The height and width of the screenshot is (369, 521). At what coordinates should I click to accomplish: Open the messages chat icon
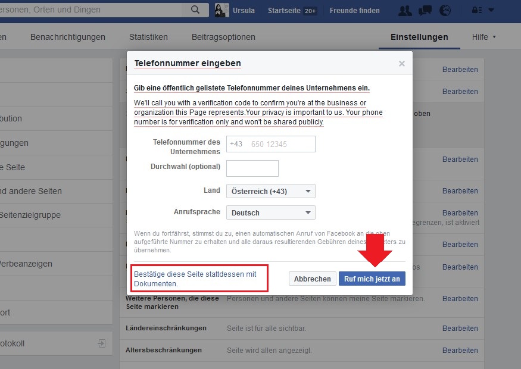tap(425, 10)
